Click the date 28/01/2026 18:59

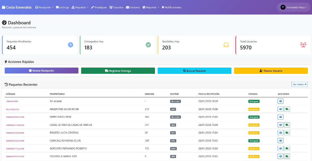pos(208,101)
